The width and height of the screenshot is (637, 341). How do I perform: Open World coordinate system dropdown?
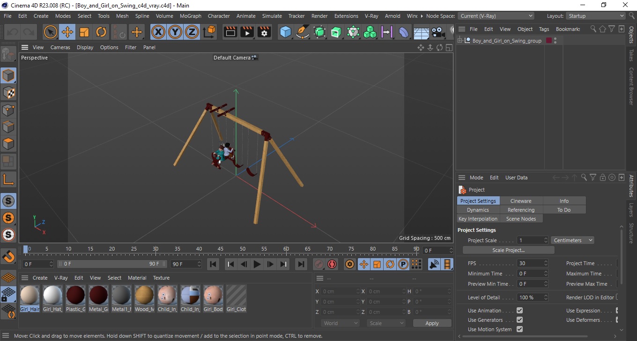pos(341,323)
